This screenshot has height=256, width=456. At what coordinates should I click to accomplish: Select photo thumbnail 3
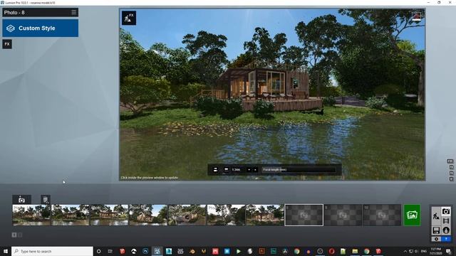click(x=109, y=215)
